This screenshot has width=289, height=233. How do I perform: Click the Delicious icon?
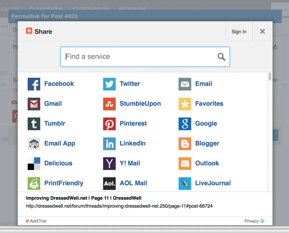(x=34, y=164)
